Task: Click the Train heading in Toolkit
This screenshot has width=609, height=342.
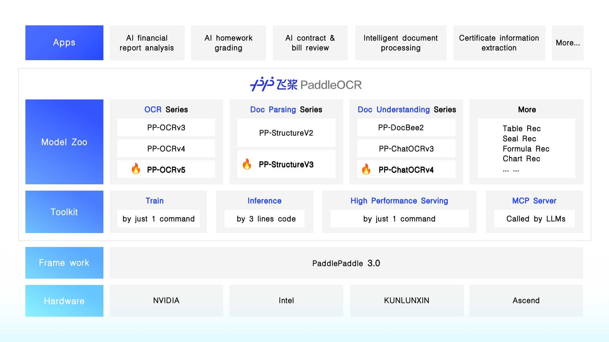Action: click(x=155, y=201)
